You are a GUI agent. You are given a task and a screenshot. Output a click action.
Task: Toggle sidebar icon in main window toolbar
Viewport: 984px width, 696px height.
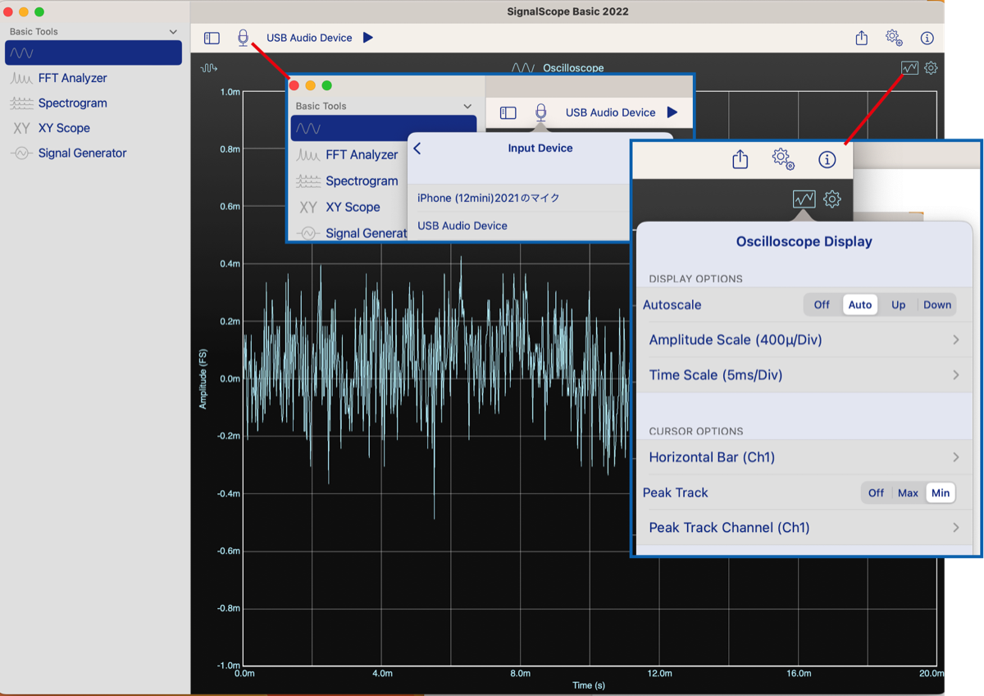pyautogui.click(x=212, y=38)
